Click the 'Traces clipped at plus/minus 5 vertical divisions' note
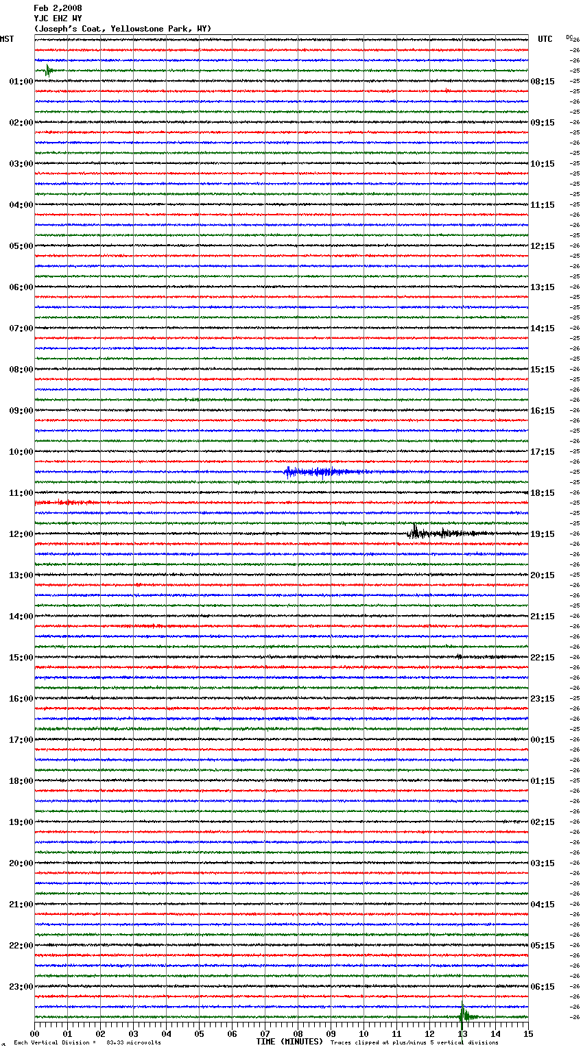 point(414,1042)
